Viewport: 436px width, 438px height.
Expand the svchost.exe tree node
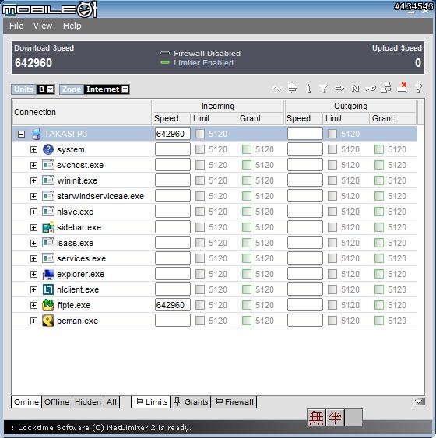pyautogui.click(x=33, y=166)
